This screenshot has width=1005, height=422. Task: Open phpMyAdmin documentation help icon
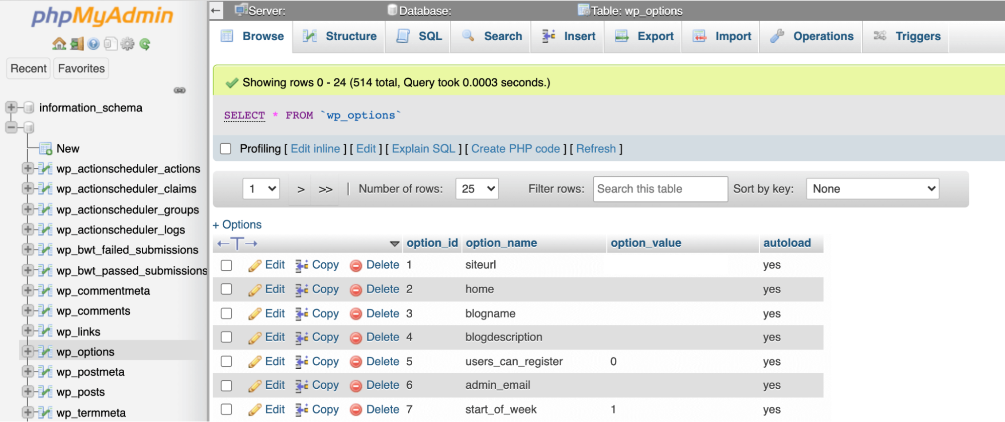94,44
